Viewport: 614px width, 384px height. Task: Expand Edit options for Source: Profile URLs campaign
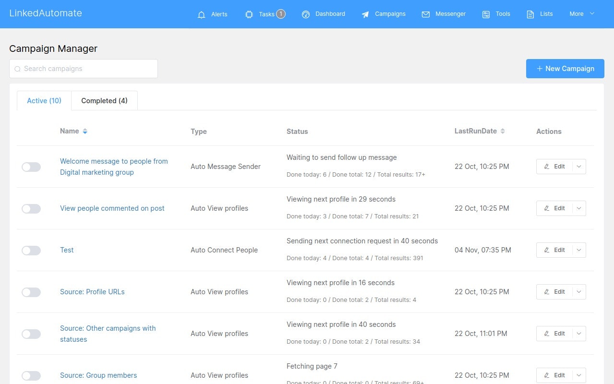[579, 291]
